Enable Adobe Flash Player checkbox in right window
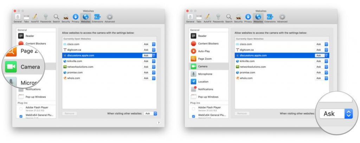This screenshot has height=143, width=360. click(x=193, y=109)
